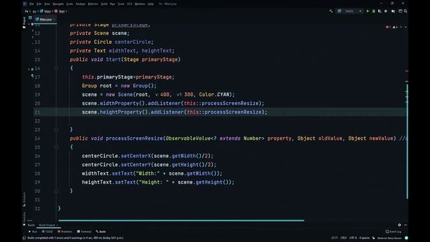Click the Stop square icon in toolbar
Image resolution: width=430 pixels, height=242 pixels.
coord(386,11)
